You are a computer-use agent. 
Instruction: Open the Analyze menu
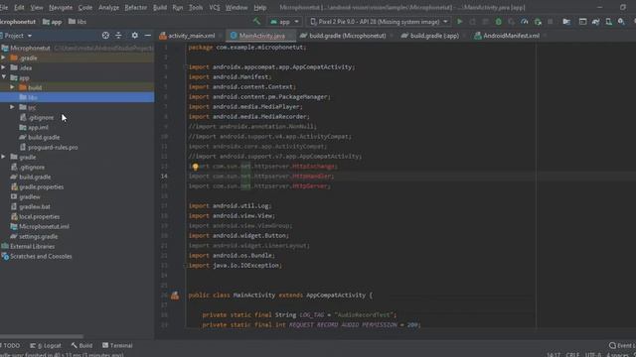point(108,7)
